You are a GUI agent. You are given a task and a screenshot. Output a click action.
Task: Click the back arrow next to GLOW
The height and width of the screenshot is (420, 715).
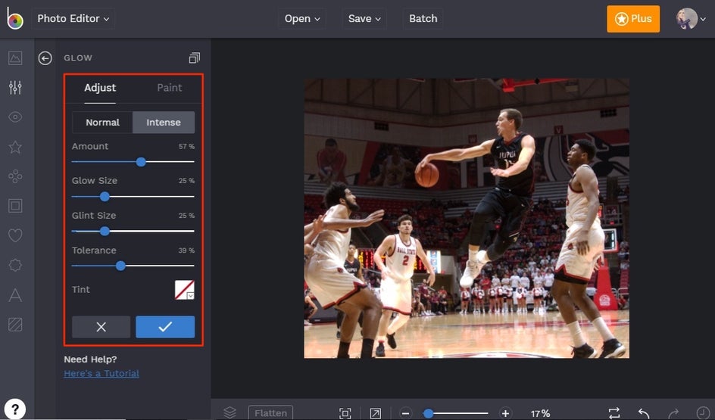[x=45, y=58]
